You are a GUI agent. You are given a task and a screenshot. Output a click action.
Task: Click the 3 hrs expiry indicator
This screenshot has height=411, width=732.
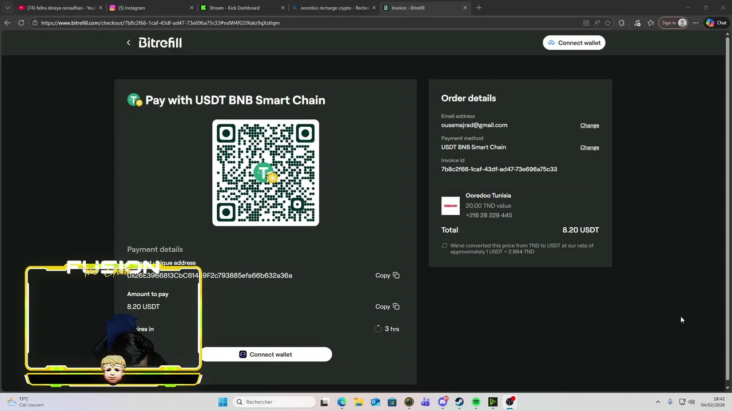click(387, 329)
